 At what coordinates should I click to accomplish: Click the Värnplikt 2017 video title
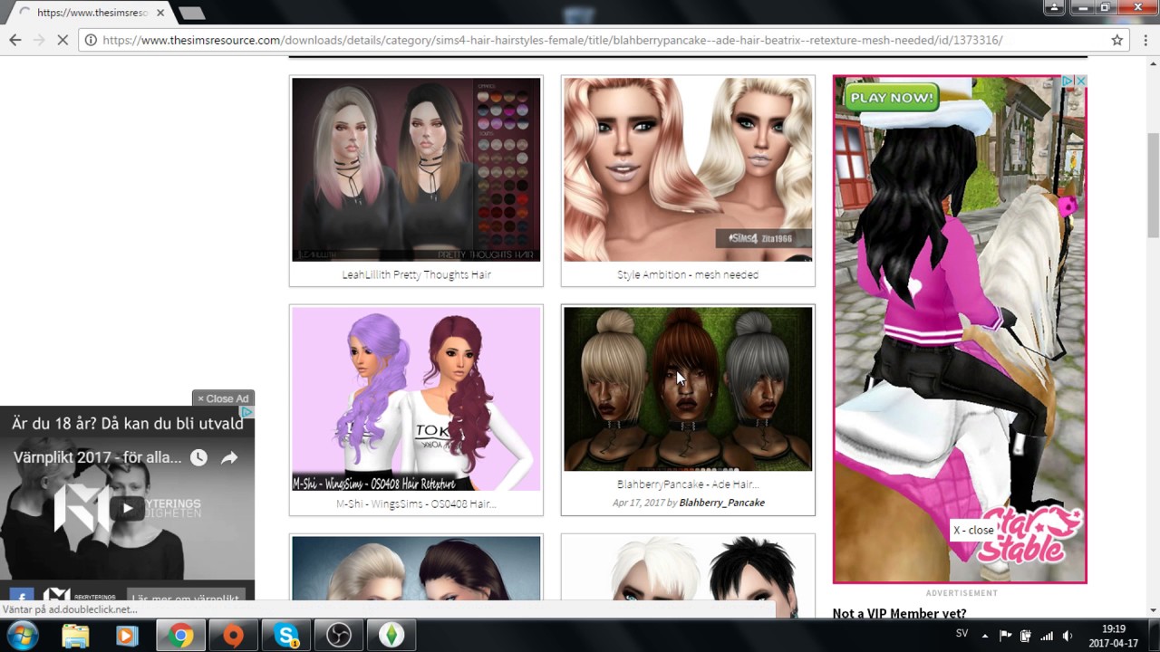(x=97, y=457)
